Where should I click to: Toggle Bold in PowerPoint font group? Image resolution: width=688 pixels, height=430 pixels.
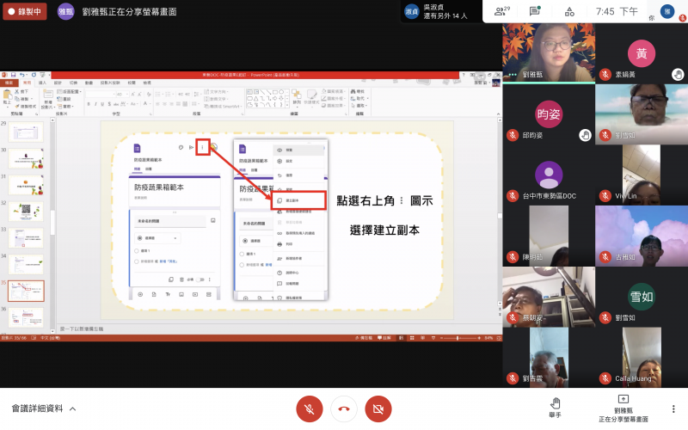[x=89, y=104]
